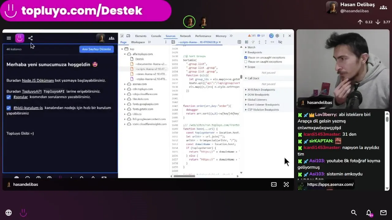Toggle the #hizli-kurulum-js checkbox
This screenshot has width=392, height=220.
(x=9, y=108)
